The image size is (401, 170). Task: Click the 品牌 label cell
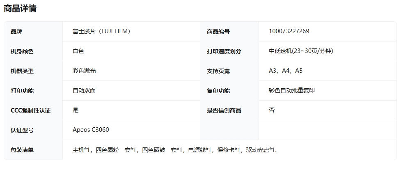click(x=16, y=32)
